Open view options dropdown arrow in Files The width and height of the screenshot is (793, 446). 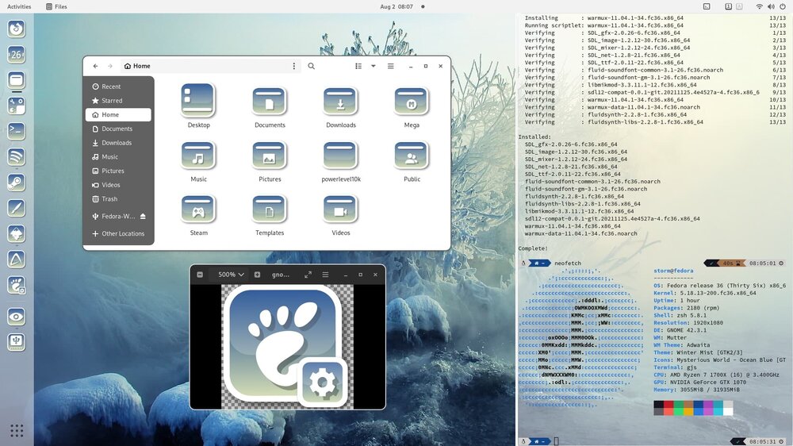click(374, 67)
